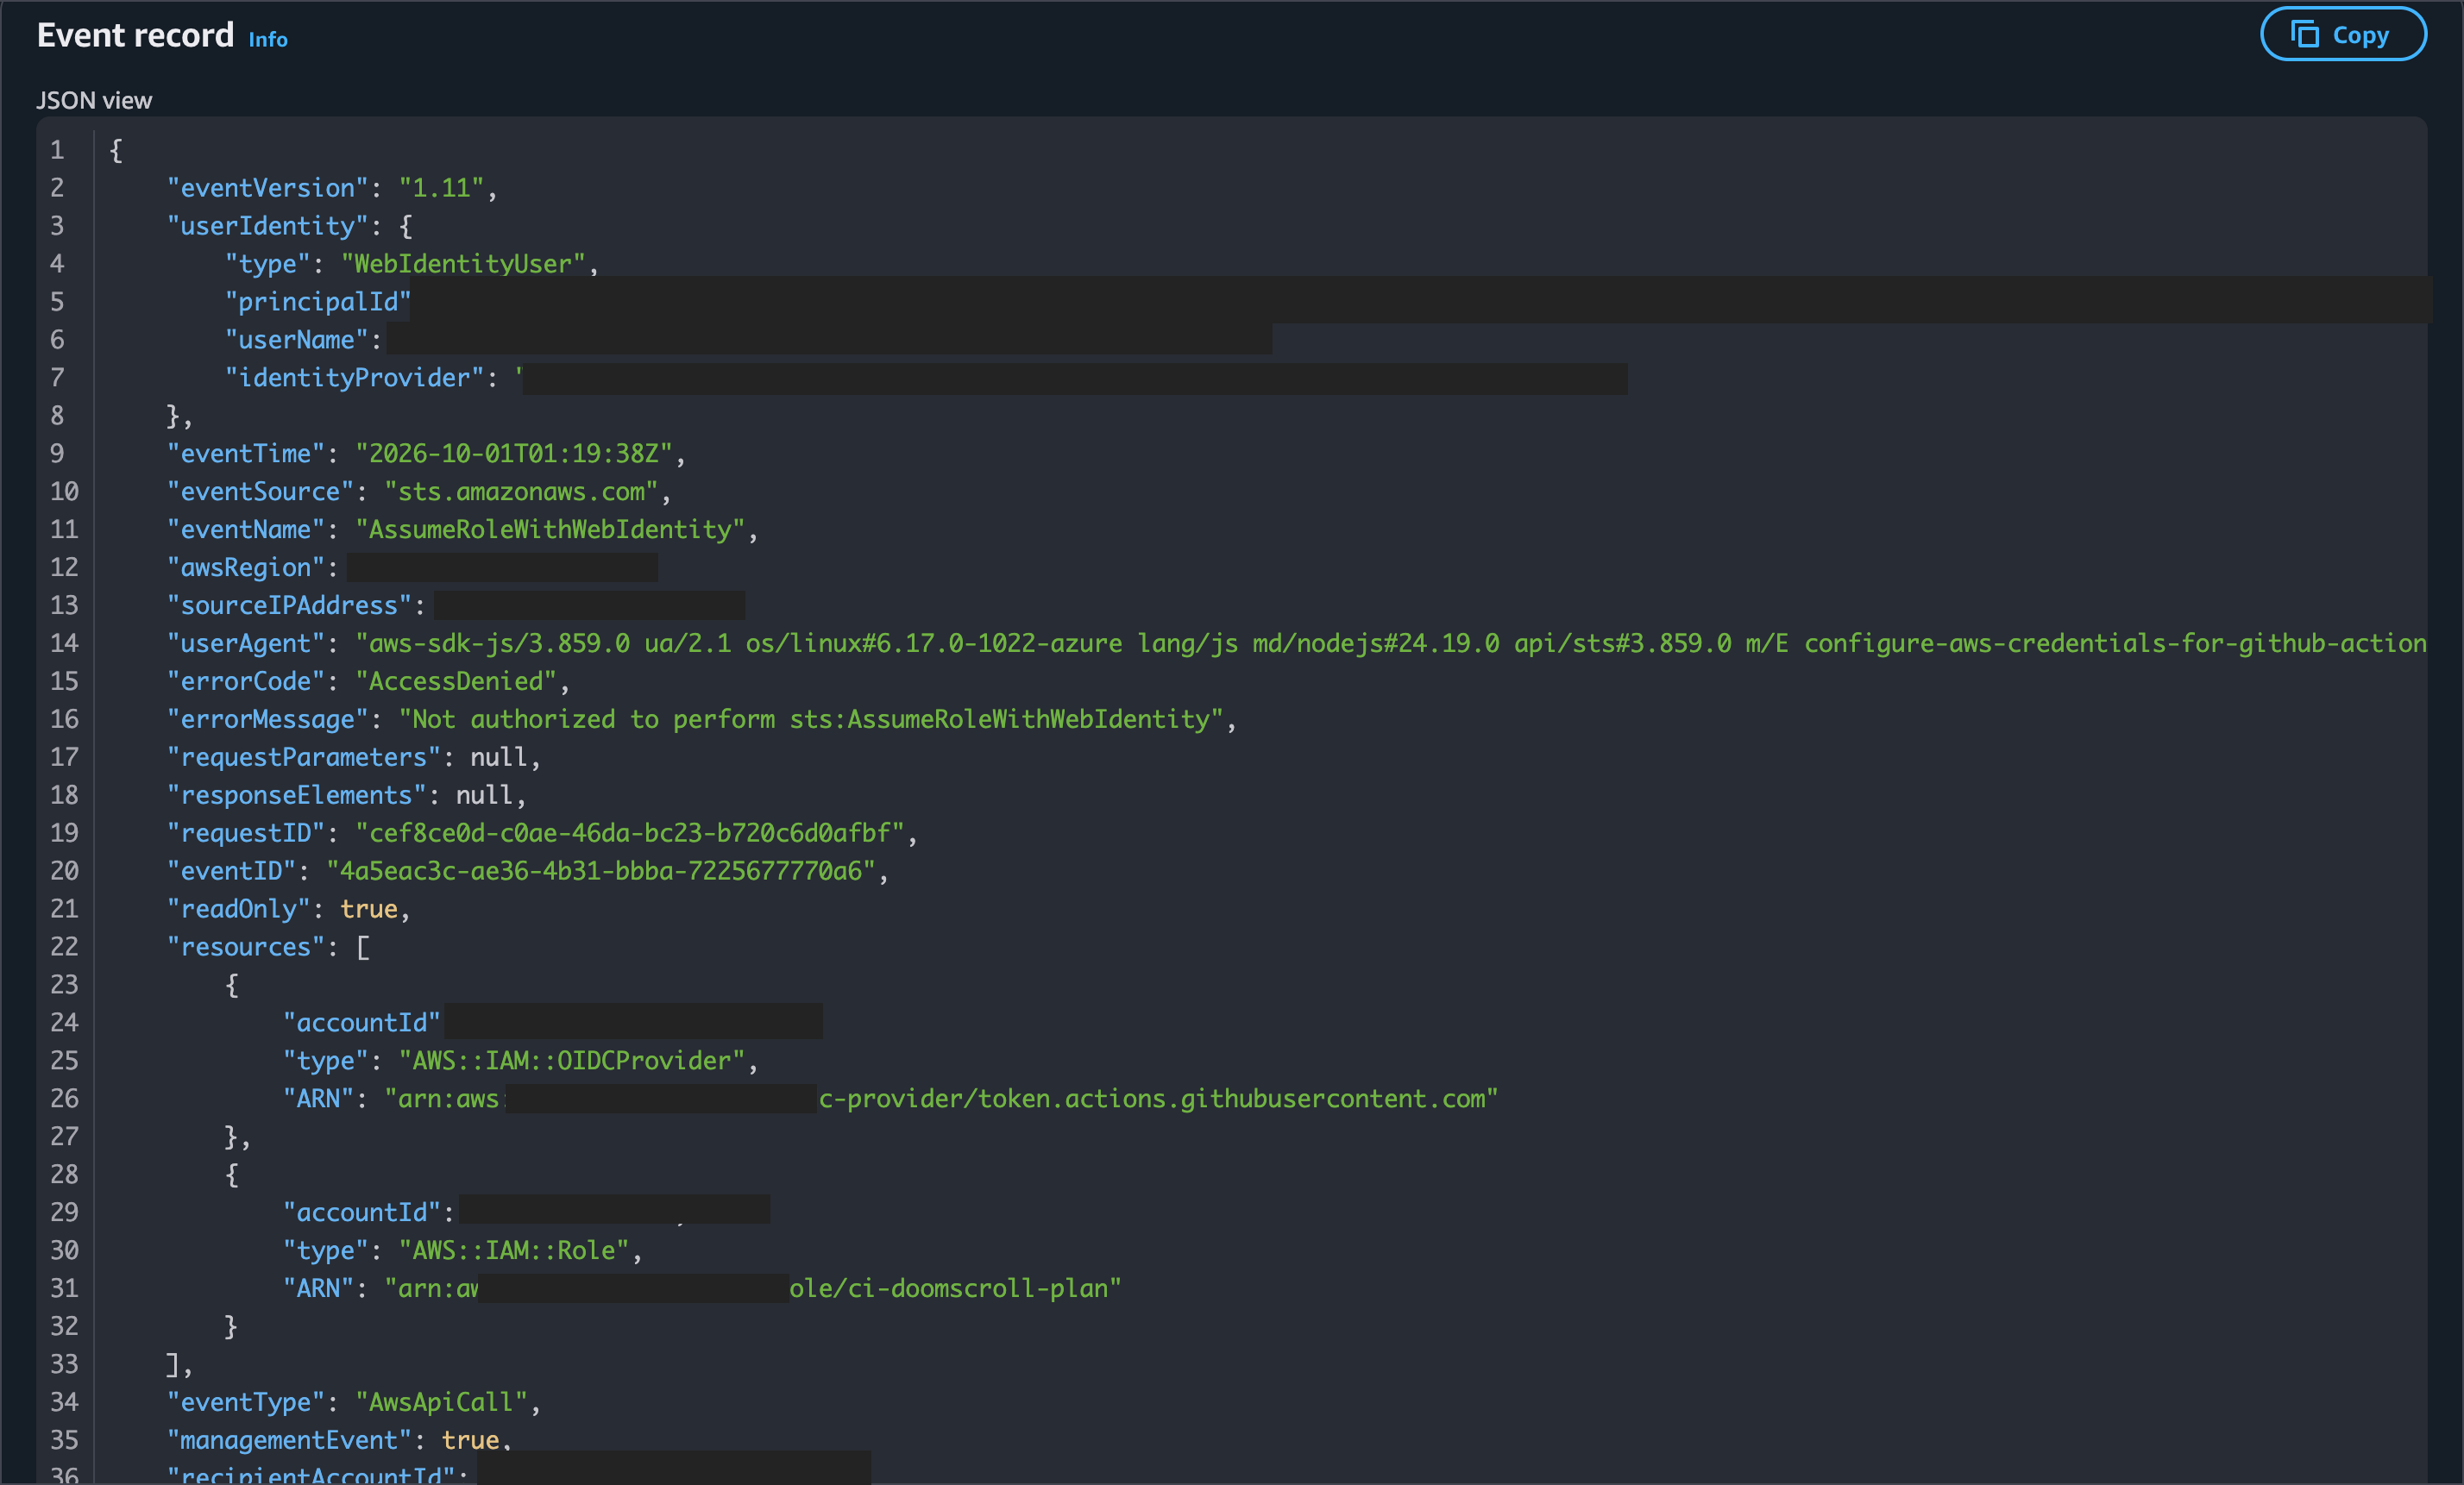Click the "userName" key
Viewport: 2464px width, 1485px height.
click(x=296, y=340)
